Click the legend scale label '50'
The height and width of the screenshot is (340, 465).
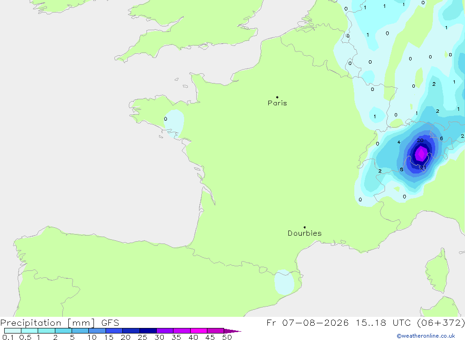click(x=227, y=337)
